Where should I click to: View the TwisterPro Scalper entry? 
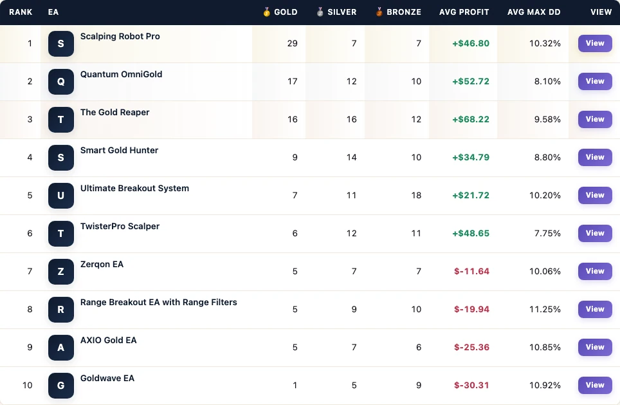point(595,233)
